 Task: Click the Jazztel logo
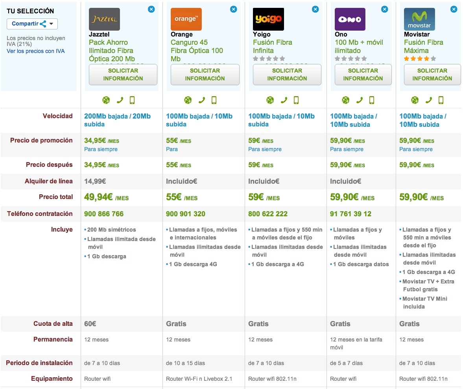(x=104, y=19)
